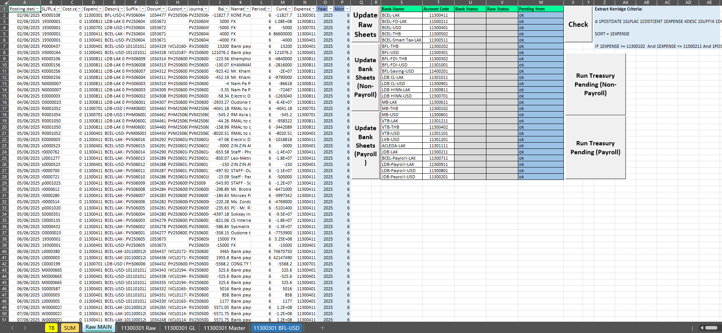Select the Sysmatik narrative cell
Screen dimensions: 722x333
click(x=241, y=227)
